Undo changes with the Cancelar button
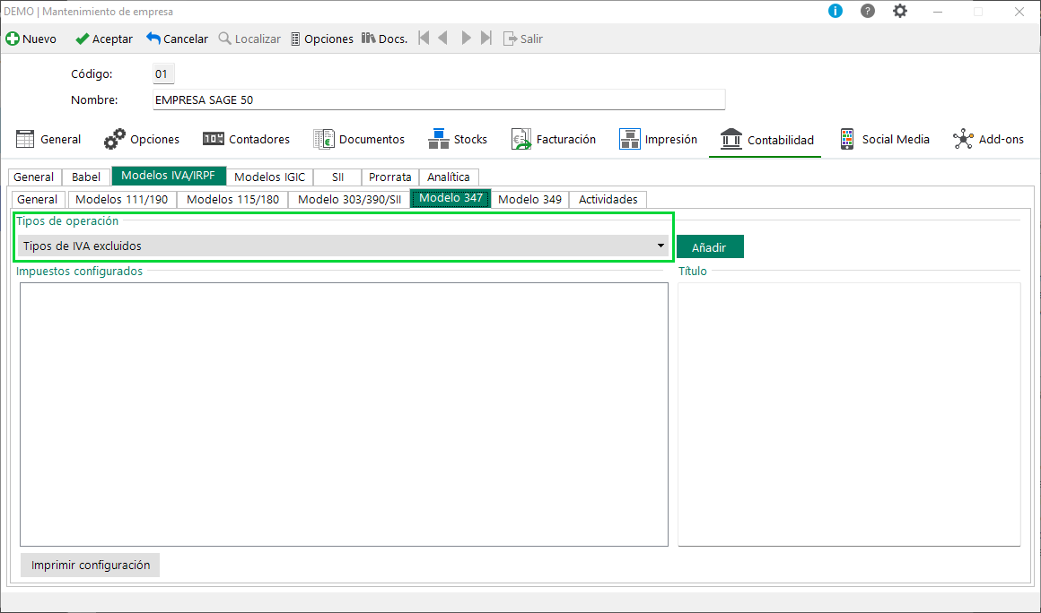The height and width of the screenshot is (613, 1041). coord(178,39)
